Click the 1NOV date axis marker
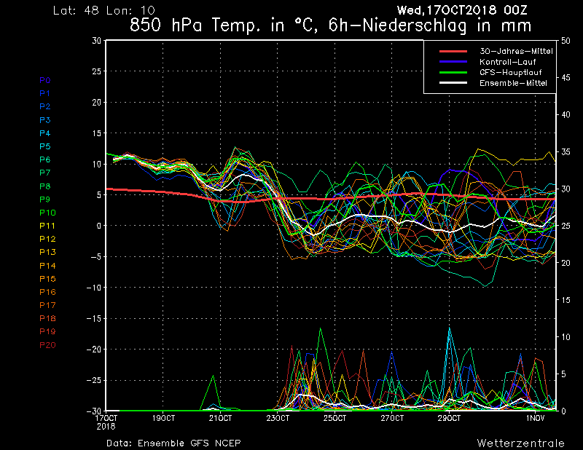This screenshot has height=450, width=583. click(x=535, y=419)
